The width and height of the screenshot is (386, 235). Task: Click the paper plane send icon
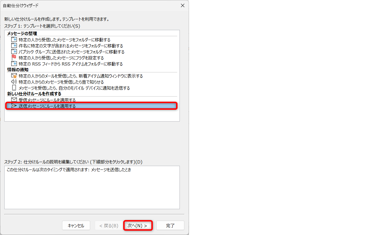tap(14, 106)
